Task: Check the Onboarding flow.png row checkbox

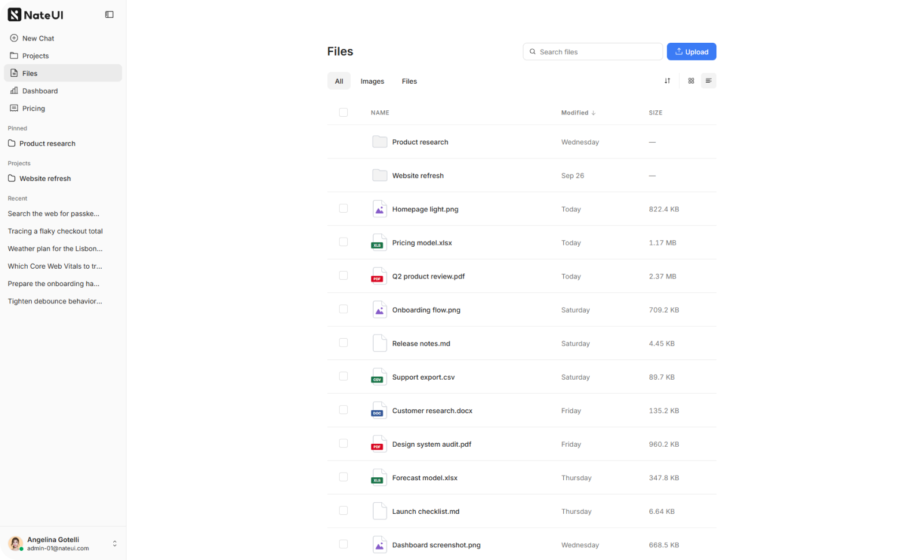Action: [x=343, y=309]
